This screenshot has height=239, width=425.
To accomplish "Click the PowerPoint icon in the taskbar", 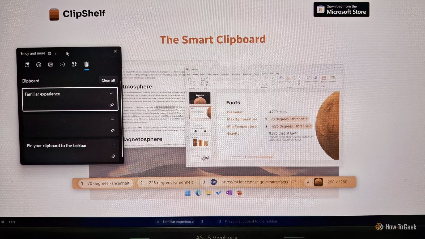I will pos(239,193).
